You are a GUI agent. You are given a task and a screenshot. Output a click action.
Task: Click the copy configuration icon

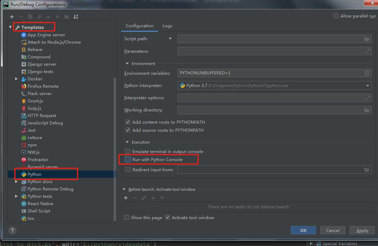30,16
